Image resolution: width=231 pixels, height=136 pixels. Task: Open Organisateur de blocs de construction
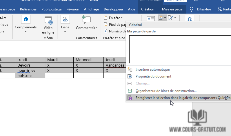point(166,91)
